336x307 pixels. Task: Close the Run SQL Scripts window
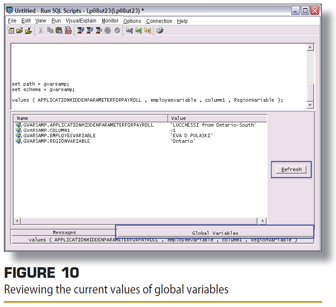[x=314, y=10]
